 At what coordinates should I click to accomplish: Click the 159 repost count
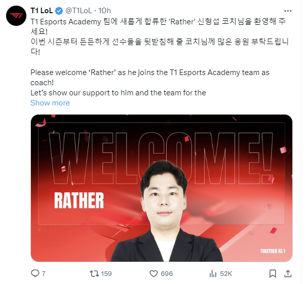click(x=106, y=274)
